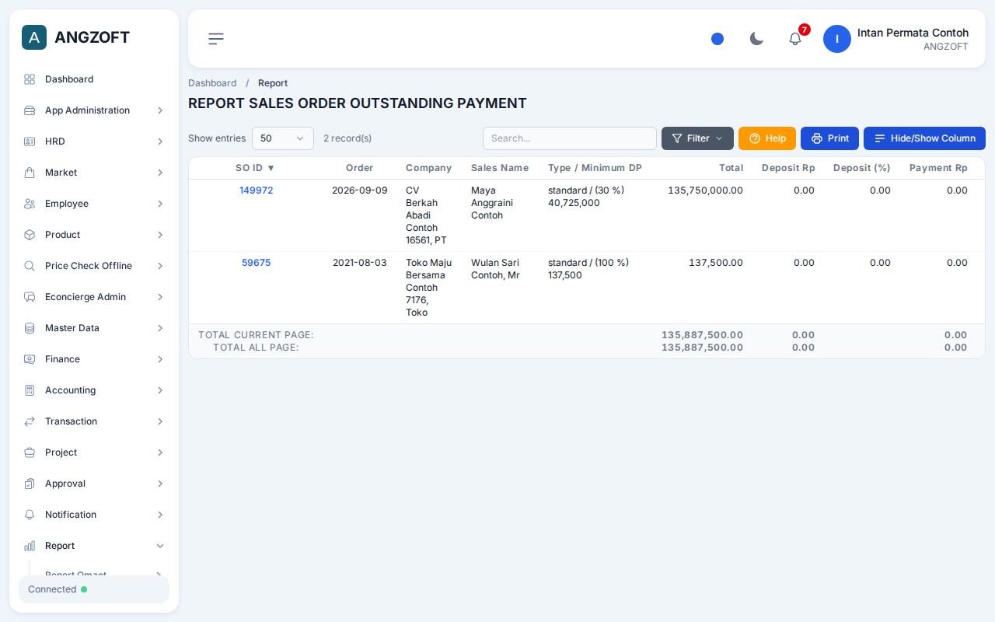Click the Accounting calculator icon
Screen dimensions: 995x622
(x=30, y=390)
